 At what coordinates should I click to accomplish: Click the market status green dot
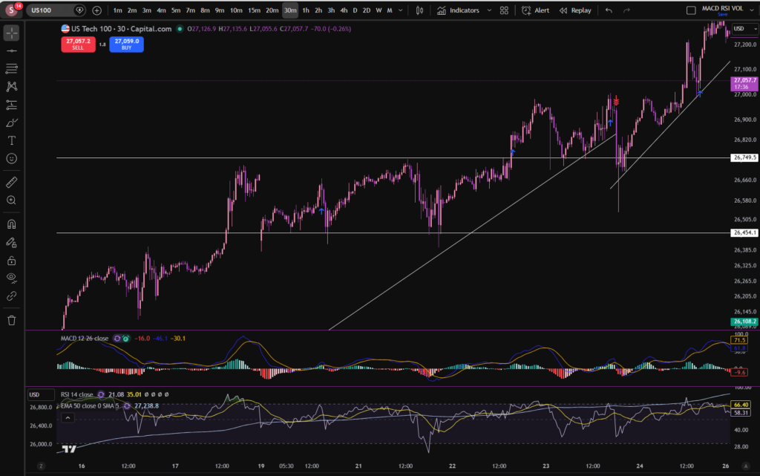180,29
